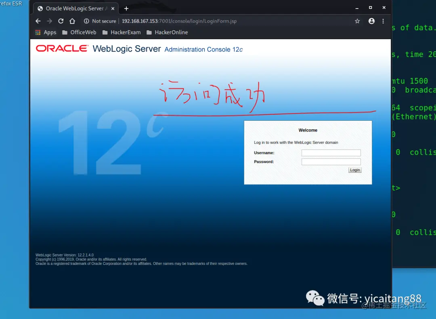Viewport: 436px width, 319px height.
Task: Click the Login button
Action: pos(355,170)
